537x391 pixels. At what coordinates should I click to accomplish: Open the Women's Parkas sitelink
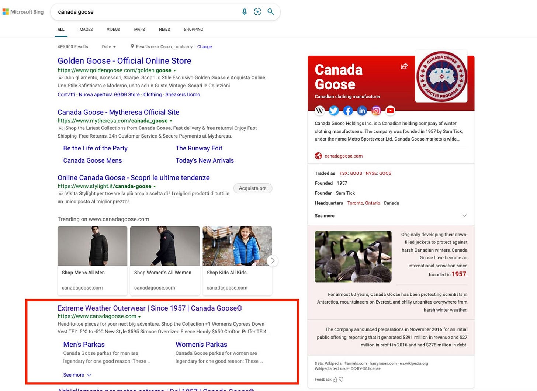click(201, 345)
